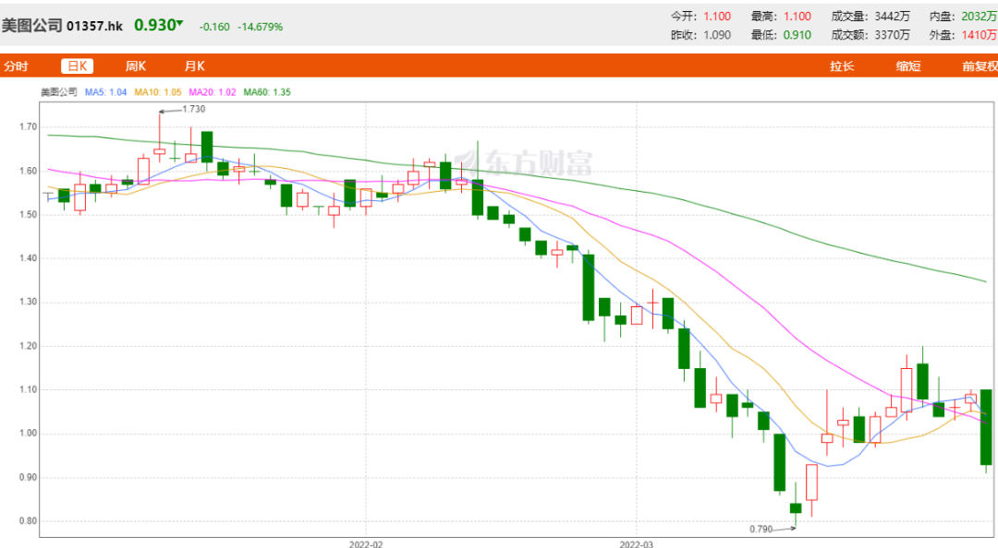Click the 0.790 low price annotation
The height and width of the screenshot is (548, 998).
pos(761,529)
